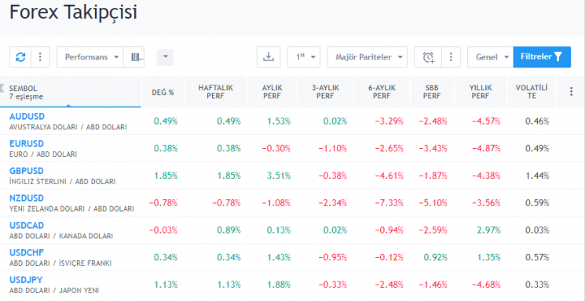Expand the Performans dropdown
The width and height of the screenshot is (585, 301).
click(x=90, y=57)
